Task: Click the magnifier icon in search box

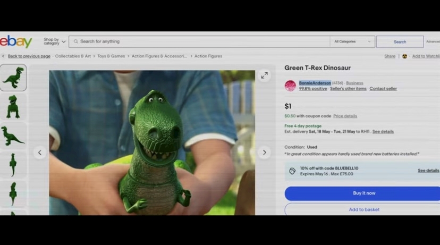Action: coord(76,41)
